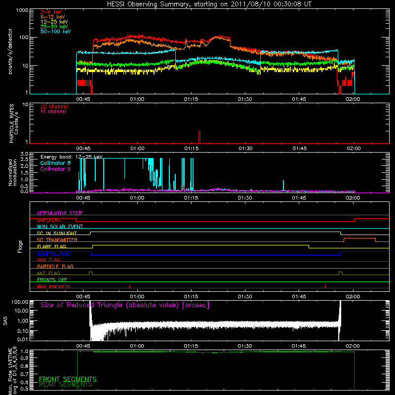The height and width of the screenshot is (395, 395).
Task: Click the NON_SOLAR_EVENT flag label
Action: point(60,227)
